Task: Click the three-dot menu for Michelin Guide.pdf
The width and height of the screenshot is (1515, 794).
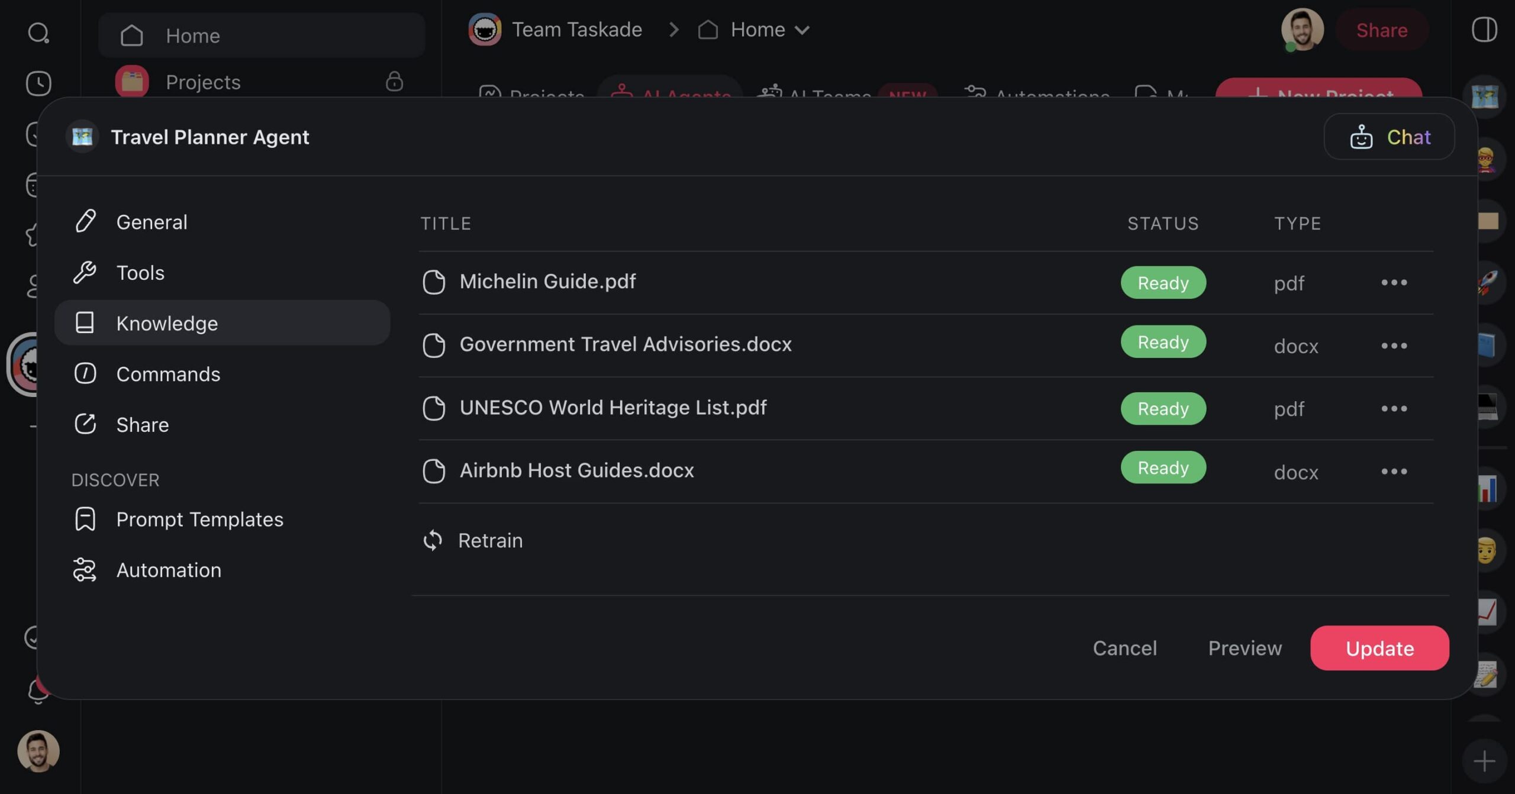Action: click(1394, 282)
